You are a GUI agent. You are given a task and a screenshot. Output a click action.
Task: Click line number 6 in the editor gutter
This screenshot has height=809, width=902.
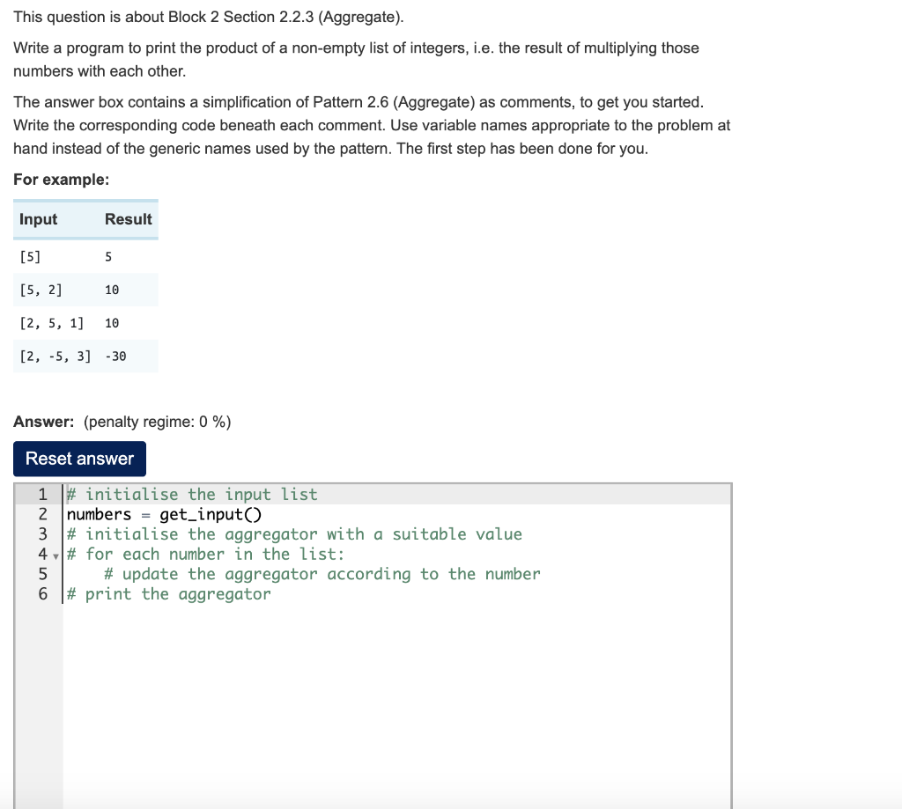42,594
